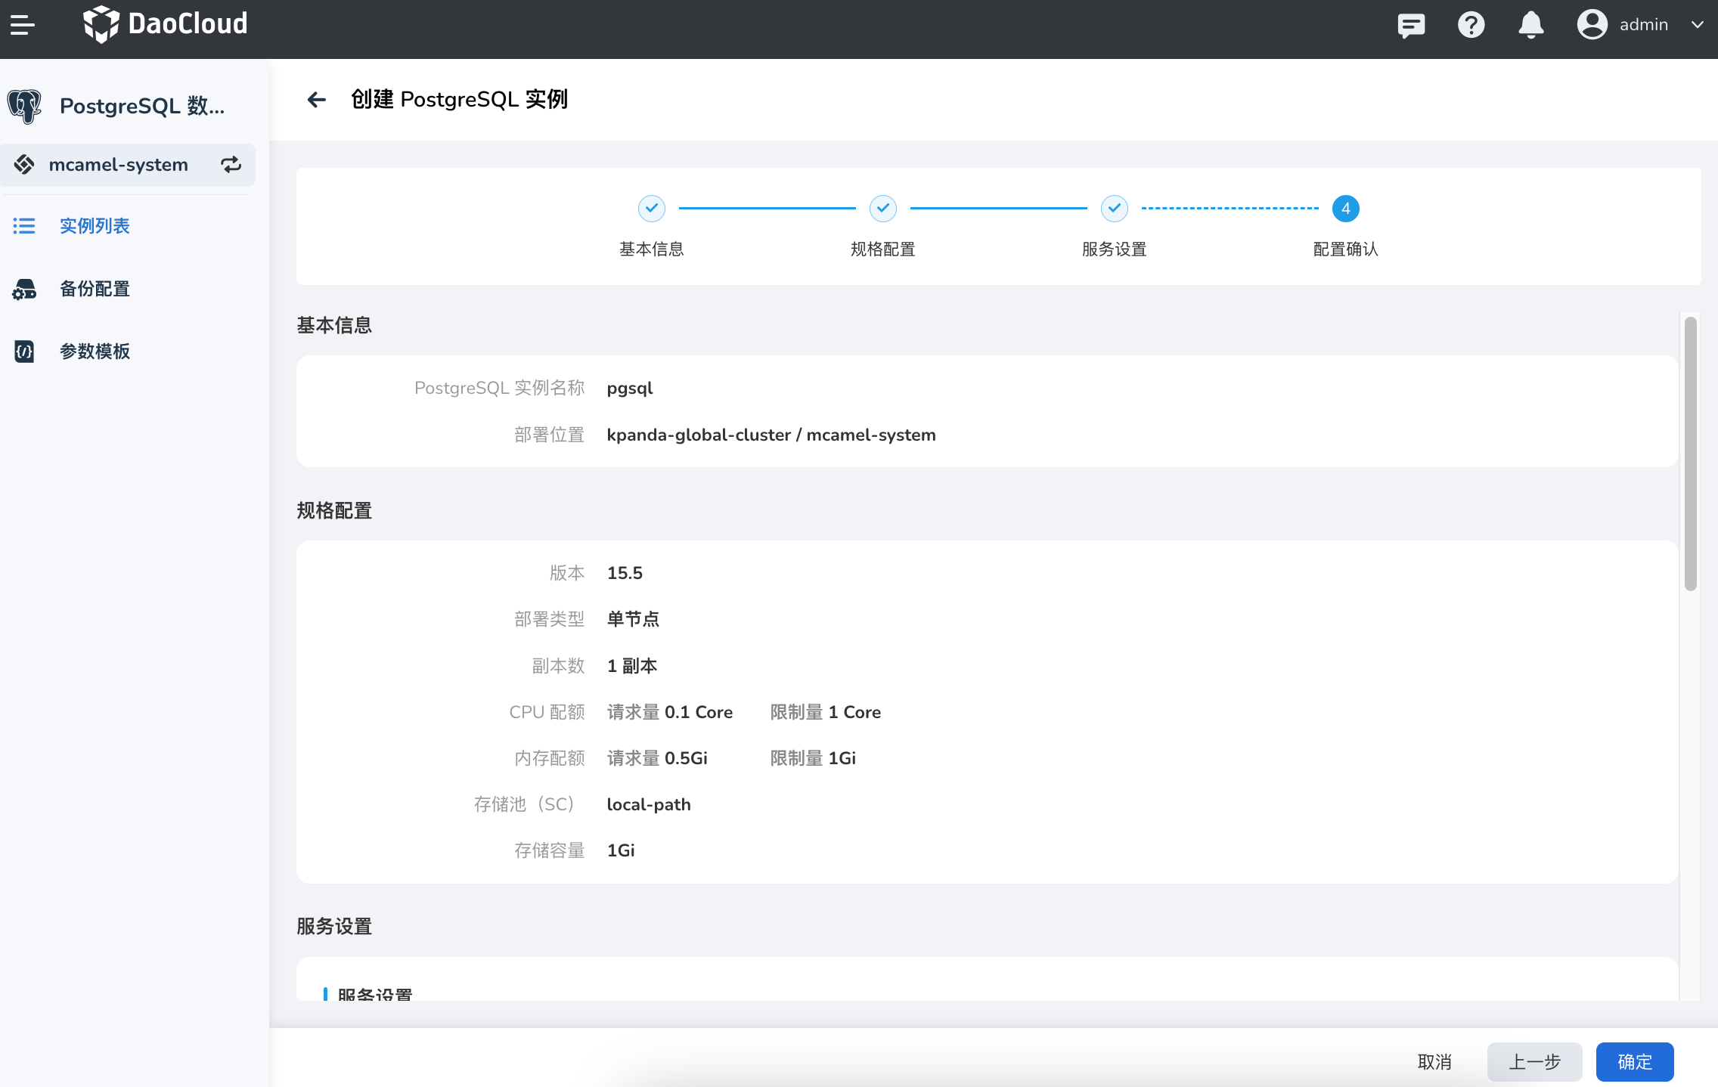Click the 上一步 previous step button

1534,1062
